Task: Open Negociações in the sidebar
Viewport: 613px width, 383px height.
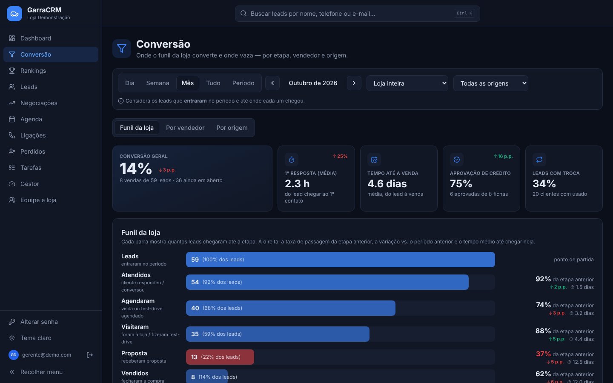Action: coord(51,103)
